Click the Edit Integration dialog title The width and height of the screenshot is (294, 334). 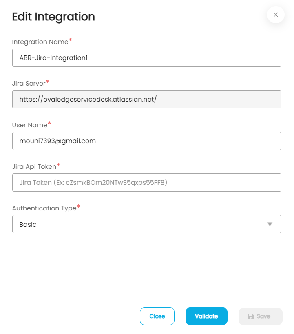pos(53,17)
